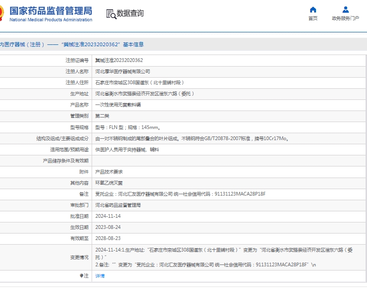Click the 国家药品监督管理局 title
The height and width of the screenshot is (289, 367).
point(51,11)
